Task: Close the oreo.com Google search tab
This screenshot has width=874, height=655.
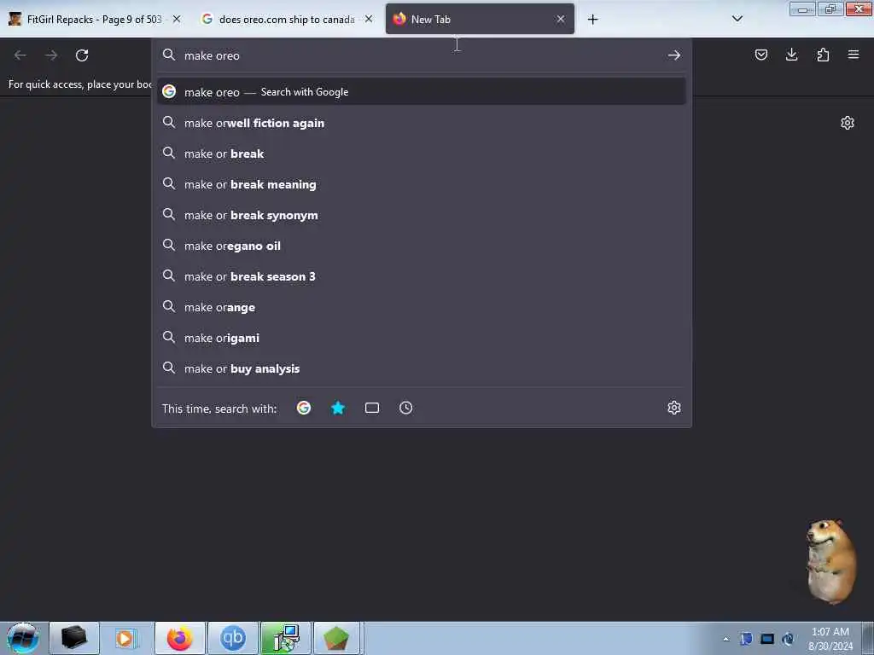Action: pyautogui.click(x=369, y=19)
